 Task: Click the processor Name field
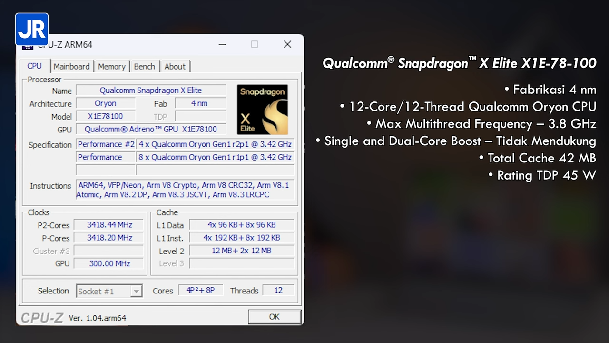(151, 91)
